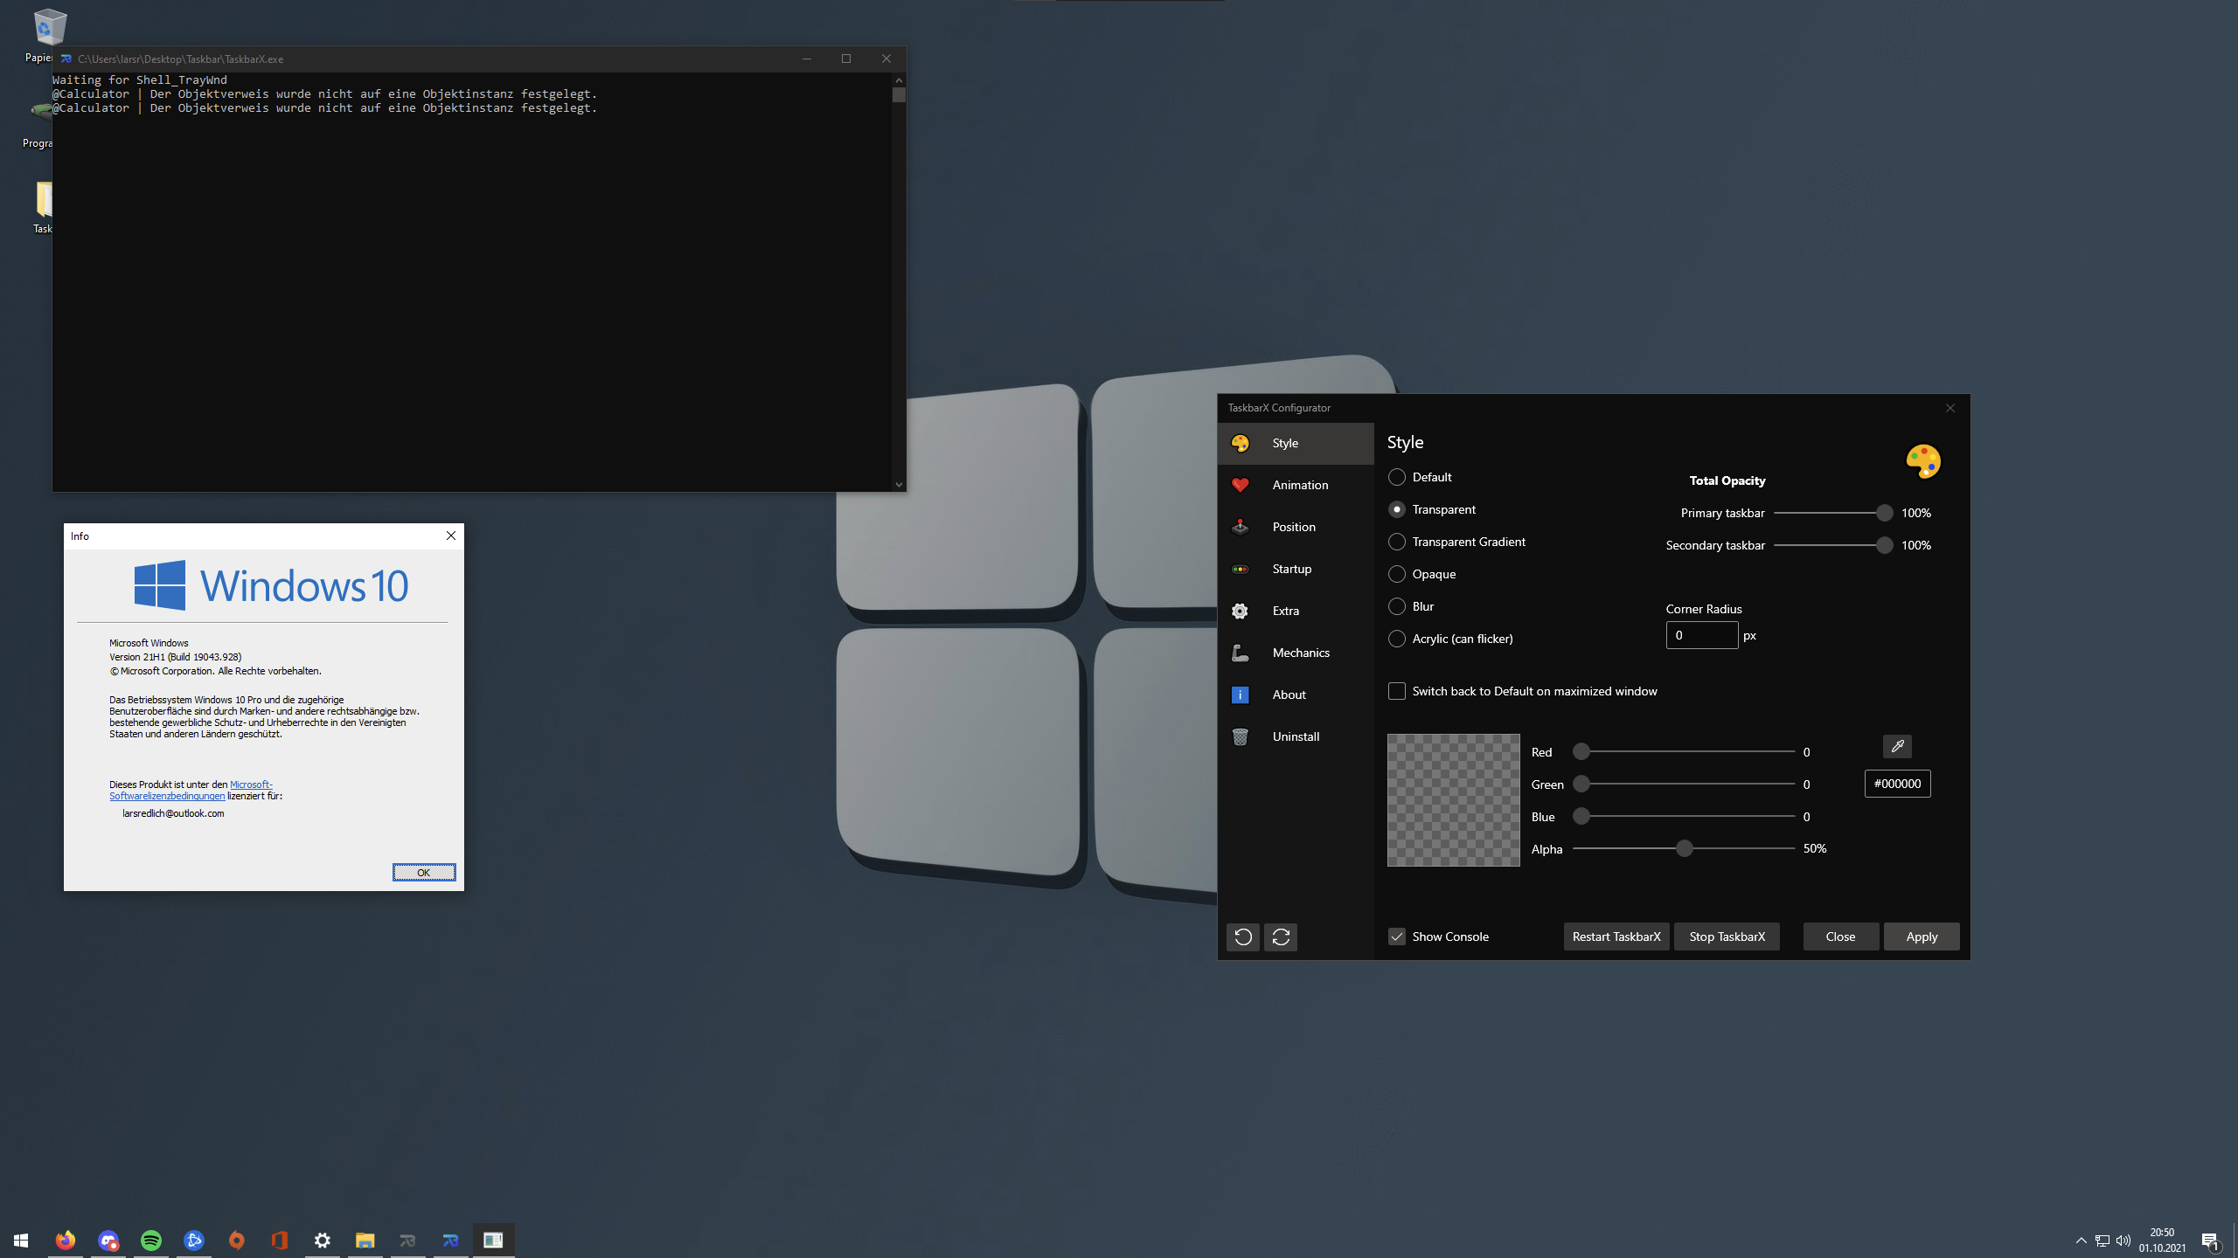The image size is (2238, 1258).
Task: Enable Switch back to Default on maximized window
Action: click(1397, 691)
